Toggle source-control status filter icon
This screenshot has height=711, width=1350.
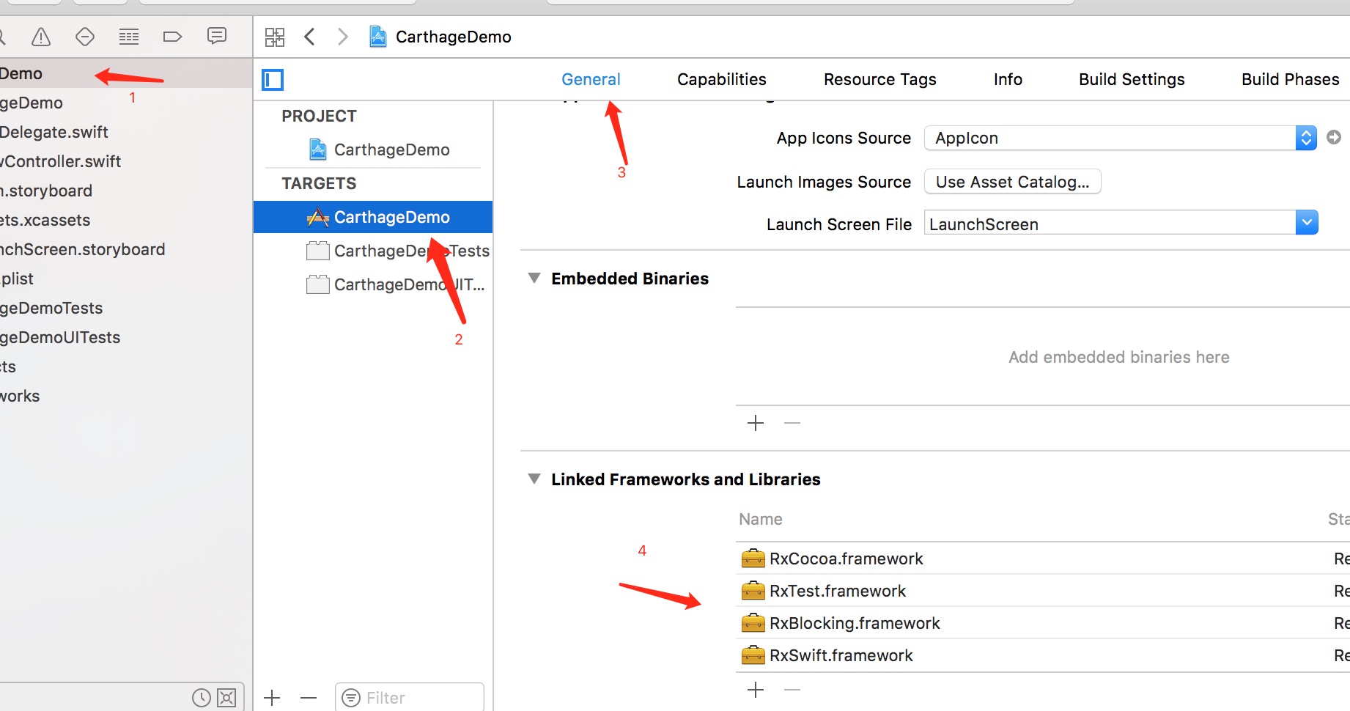[x=227, y=698]
